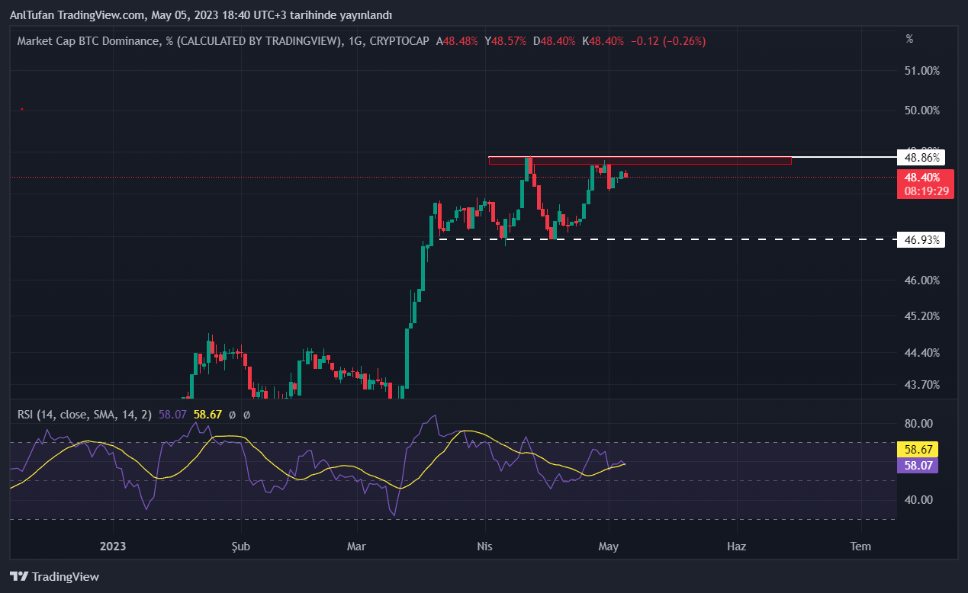
Task: Click the Nis date axis label
Action: (x=484, y=547)
